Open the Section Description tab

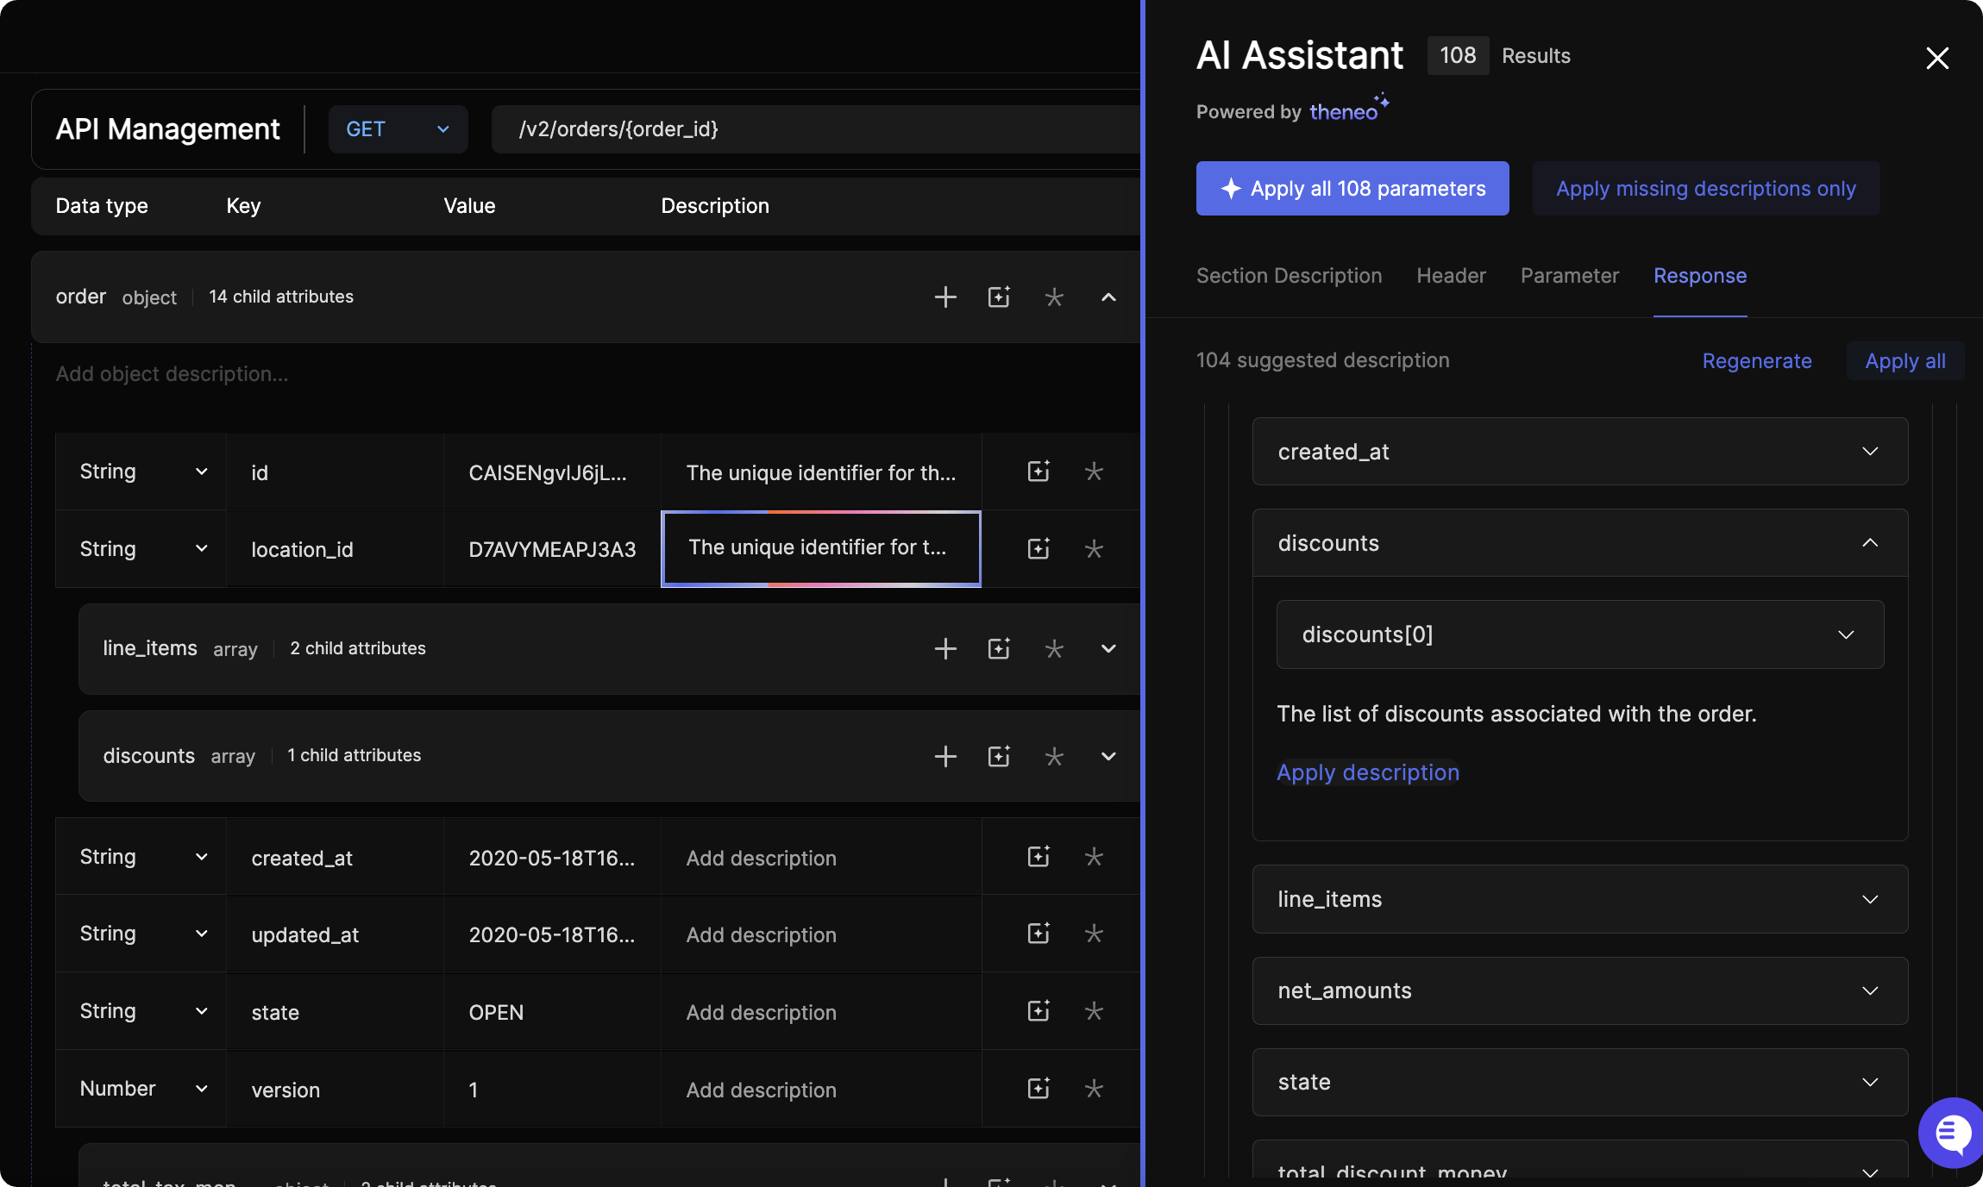[x=1289, y=276]
